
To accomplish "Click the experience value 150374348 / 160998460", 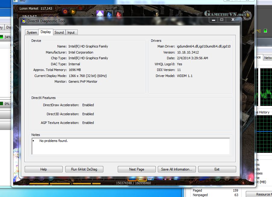I will [x=133, y=183].
